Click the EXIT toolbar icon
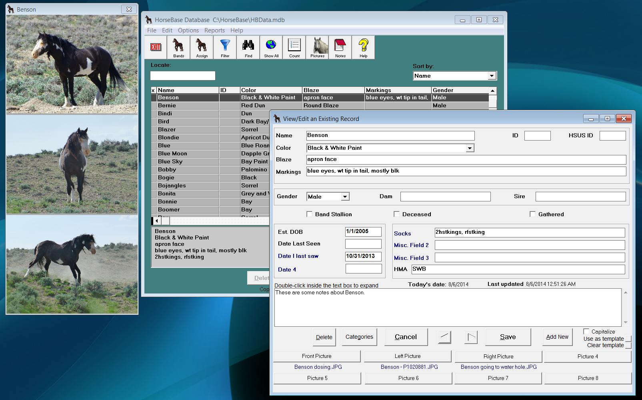642x400 pixels. (x=156, y=47)
